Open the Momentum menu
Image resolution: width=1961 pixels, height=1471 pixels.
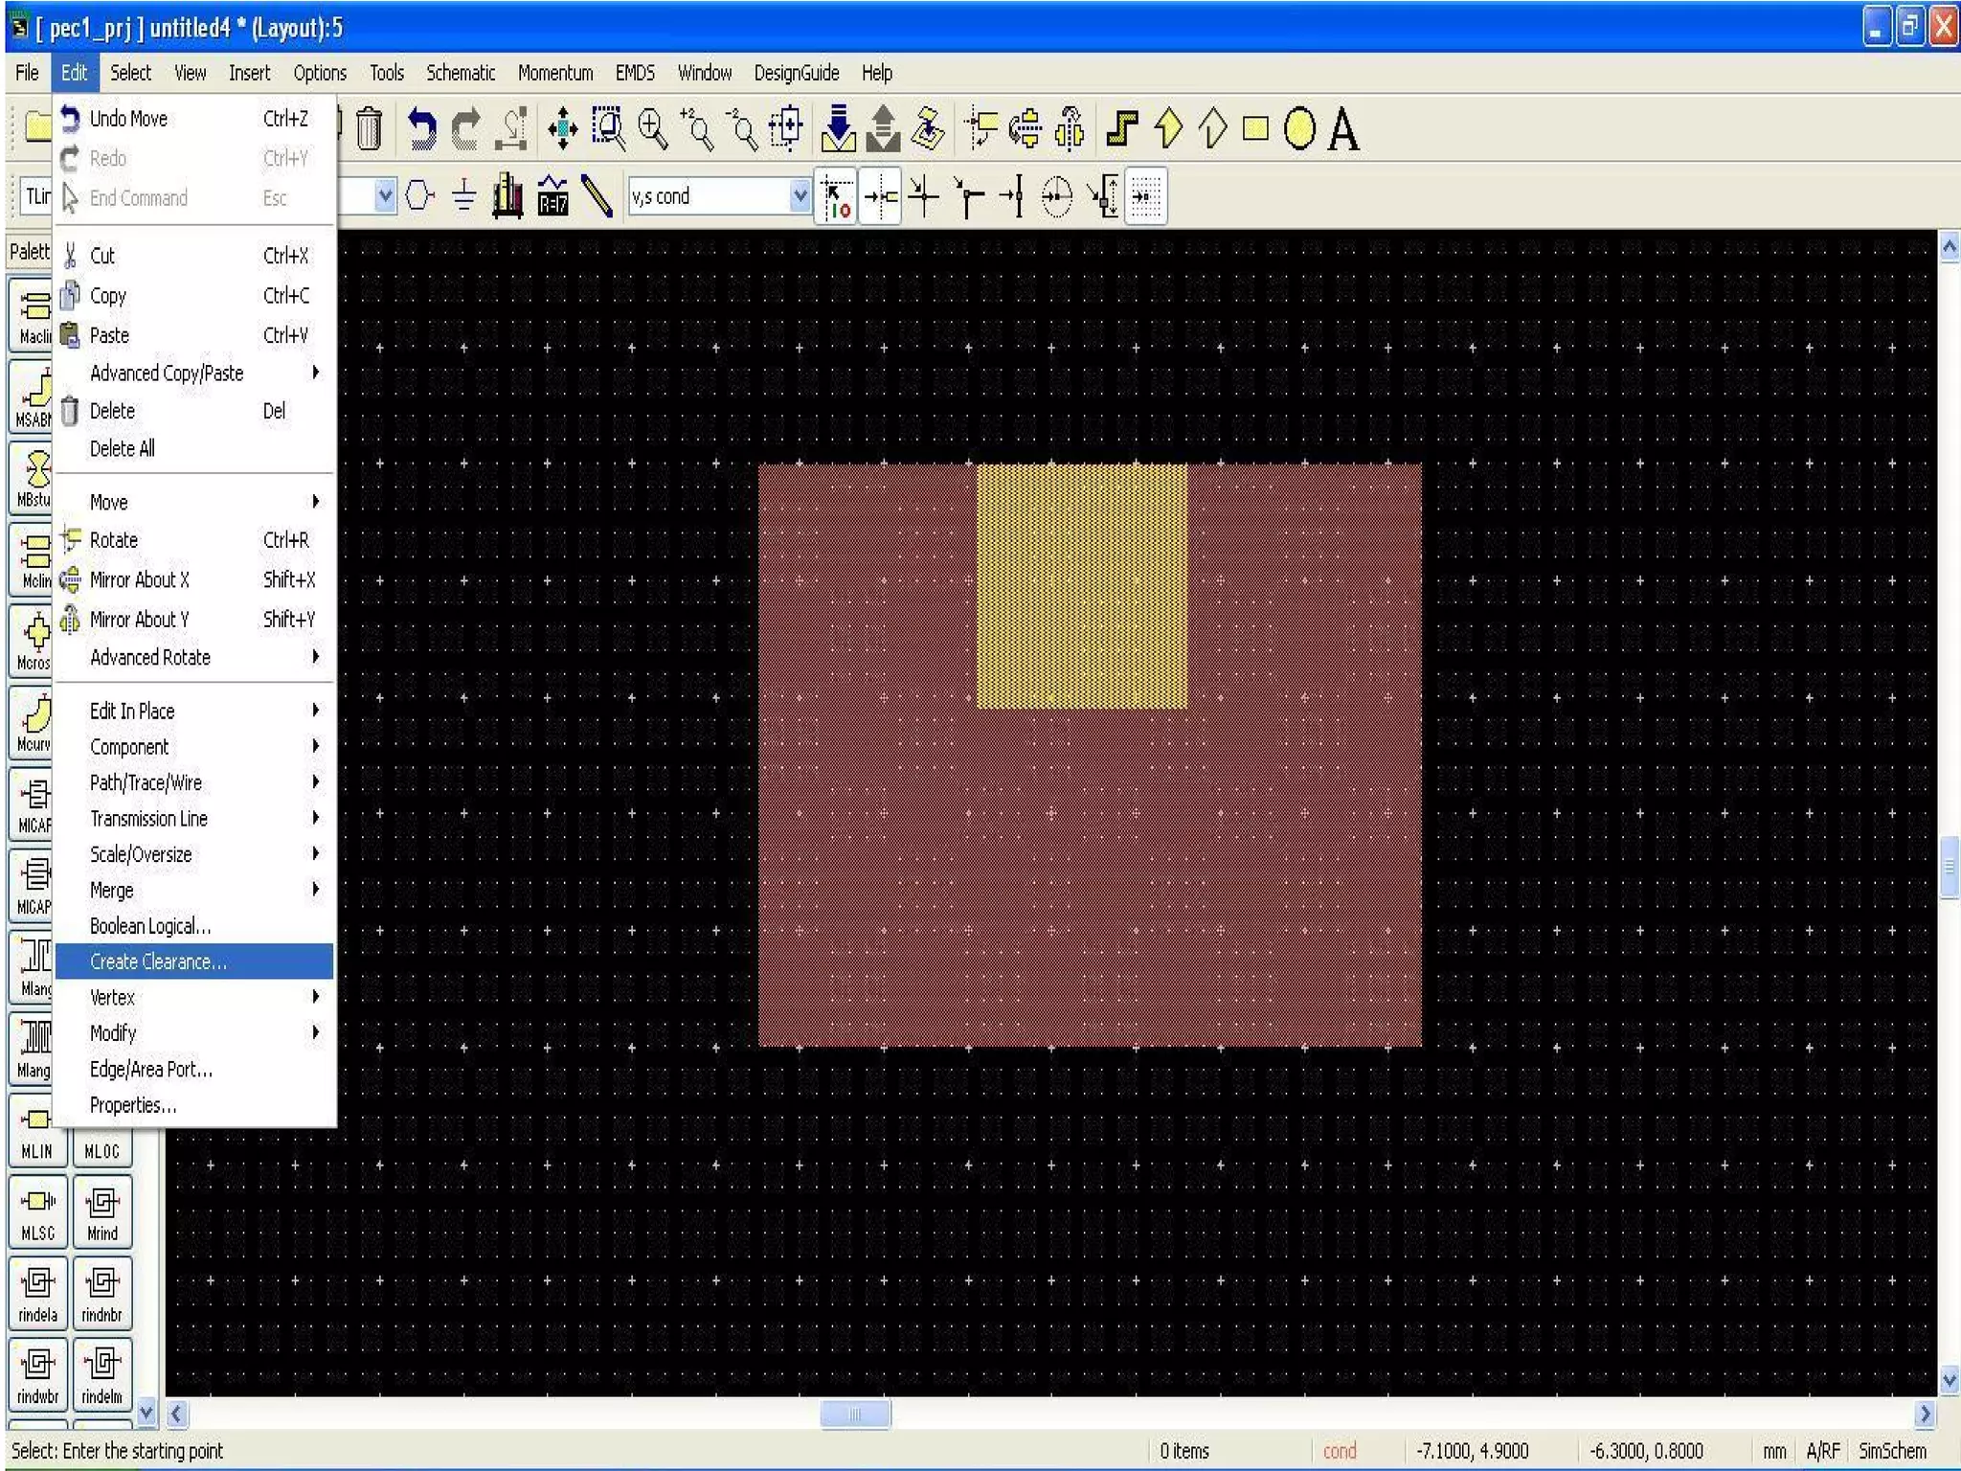pos(555,73)
